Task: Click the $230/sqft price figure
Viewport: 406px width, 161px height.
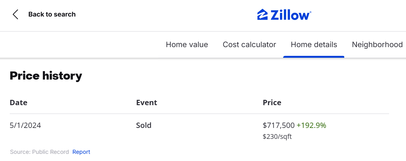Action: [x=277, y=137]
